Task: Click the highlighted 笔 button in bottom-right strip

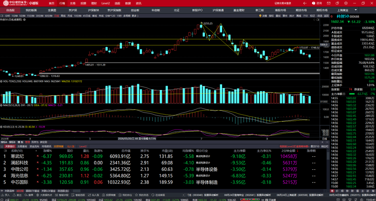Action: 332,191
